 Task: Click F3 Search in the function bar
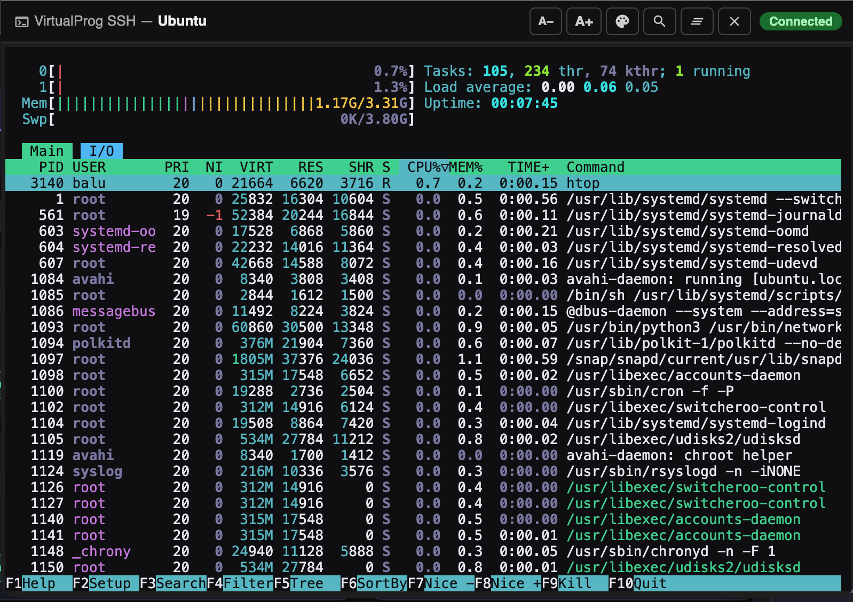point(173,583)
